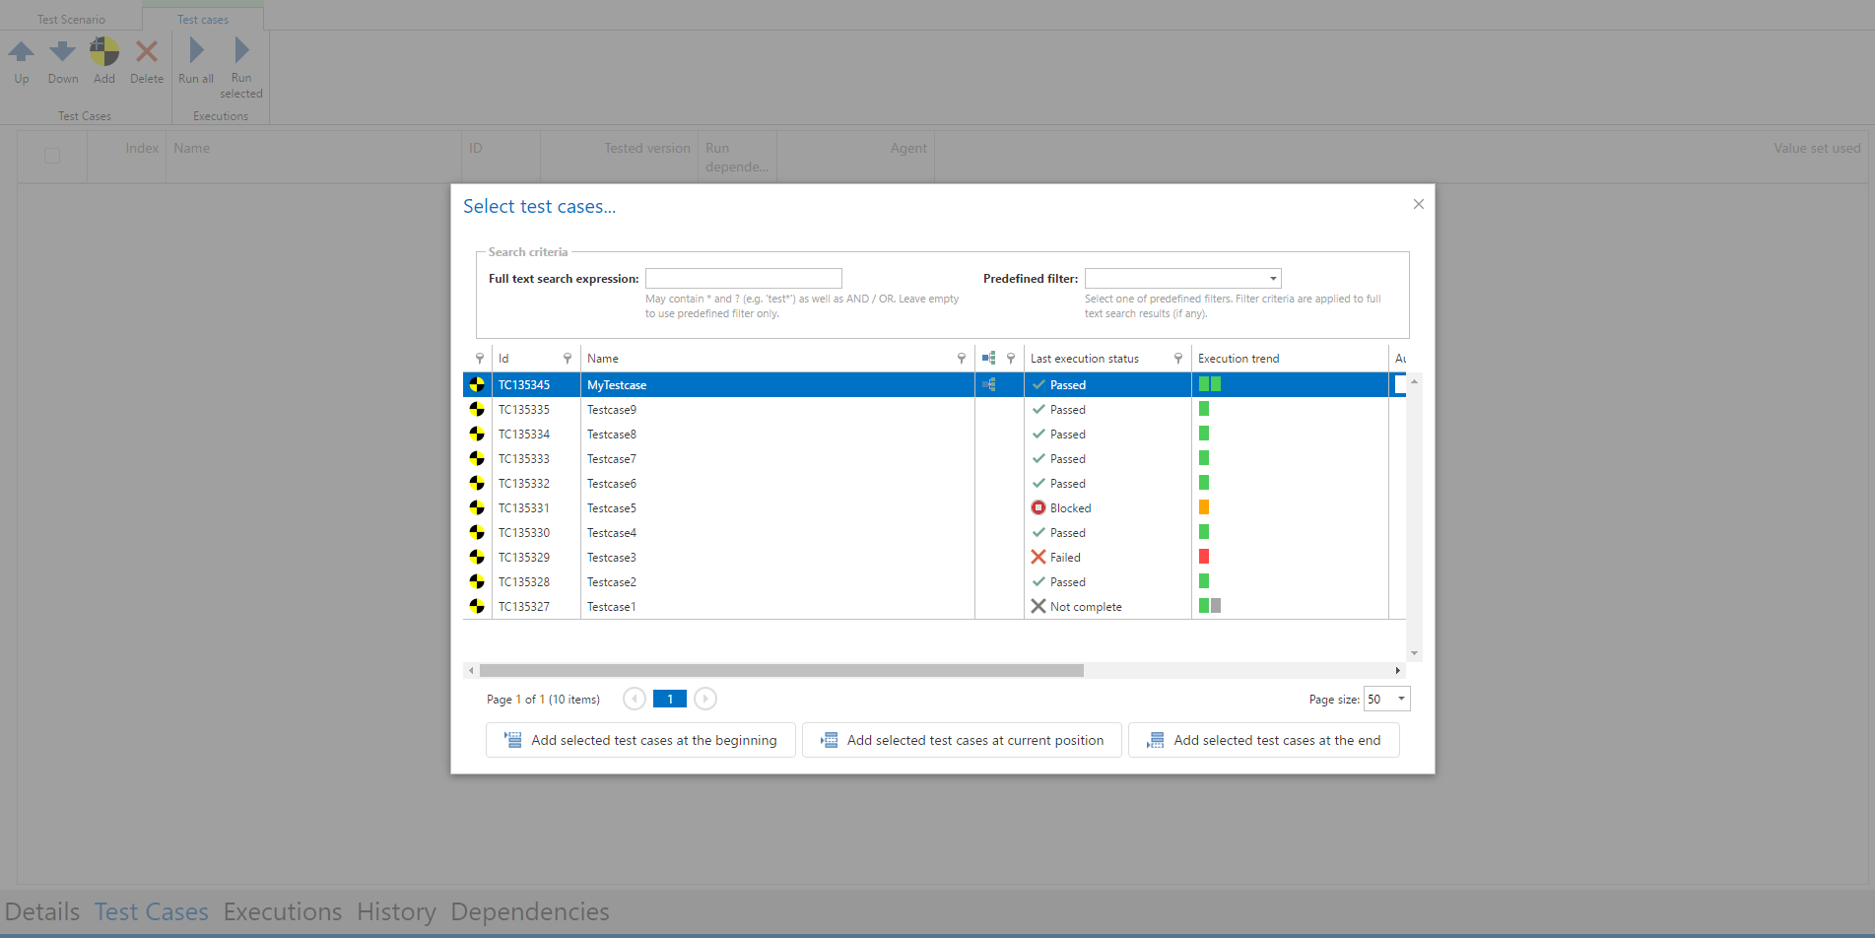1875x938 pixels.
Task: Click the filter pin icon in Id column
Action: (x=568, y=359)
